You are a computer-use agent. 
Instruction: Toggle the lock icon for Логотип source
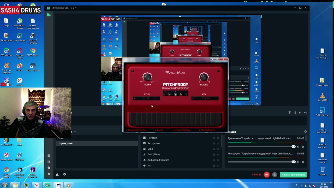tap(214, 138)
